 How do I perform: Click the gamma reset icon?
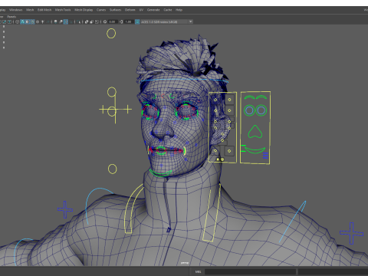click(x=121, y=21)
